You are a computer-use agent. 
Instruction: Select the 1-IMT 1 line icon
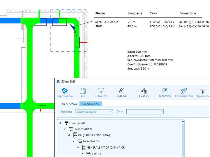pos(89,154)
